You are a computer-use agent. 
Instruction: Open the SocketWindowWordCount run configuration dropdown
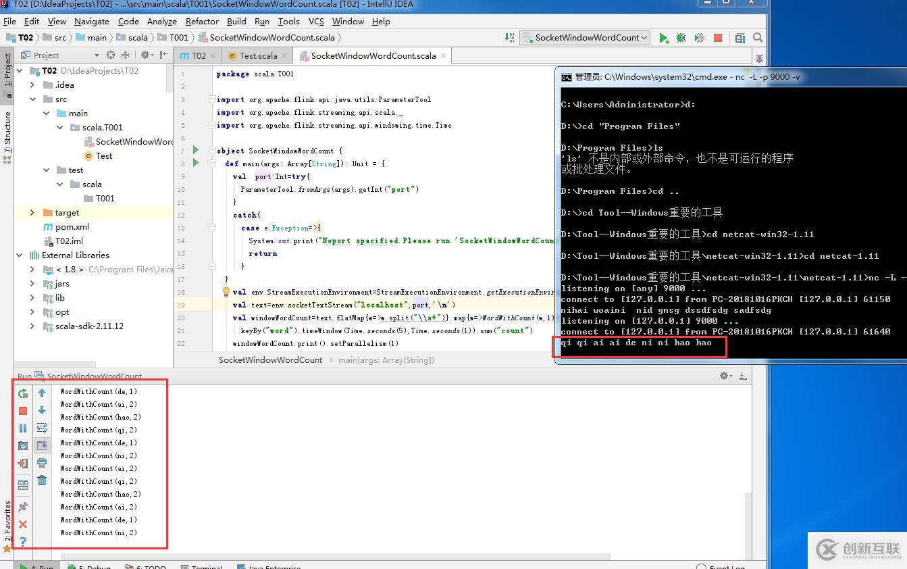[586, 38]
